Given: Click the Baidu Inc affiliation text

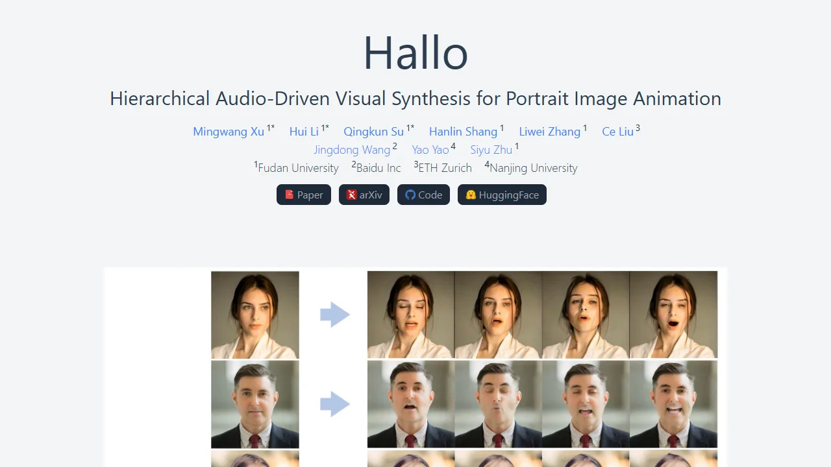Looking at the screenshot, I should click(x=378, y=168).
